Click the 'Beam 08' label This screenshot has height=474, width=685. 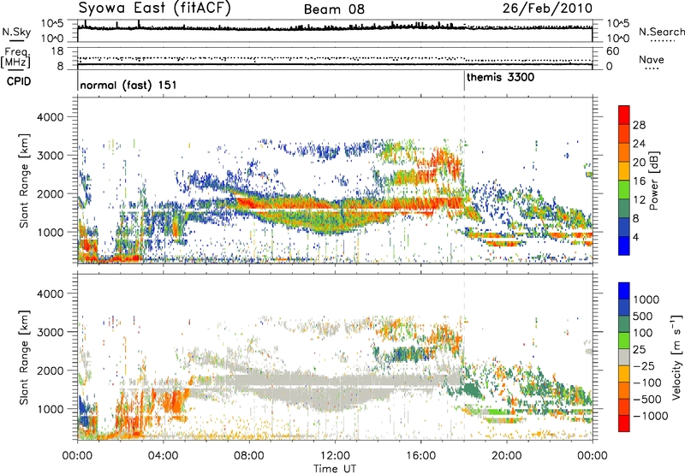[x=334, y=9]
